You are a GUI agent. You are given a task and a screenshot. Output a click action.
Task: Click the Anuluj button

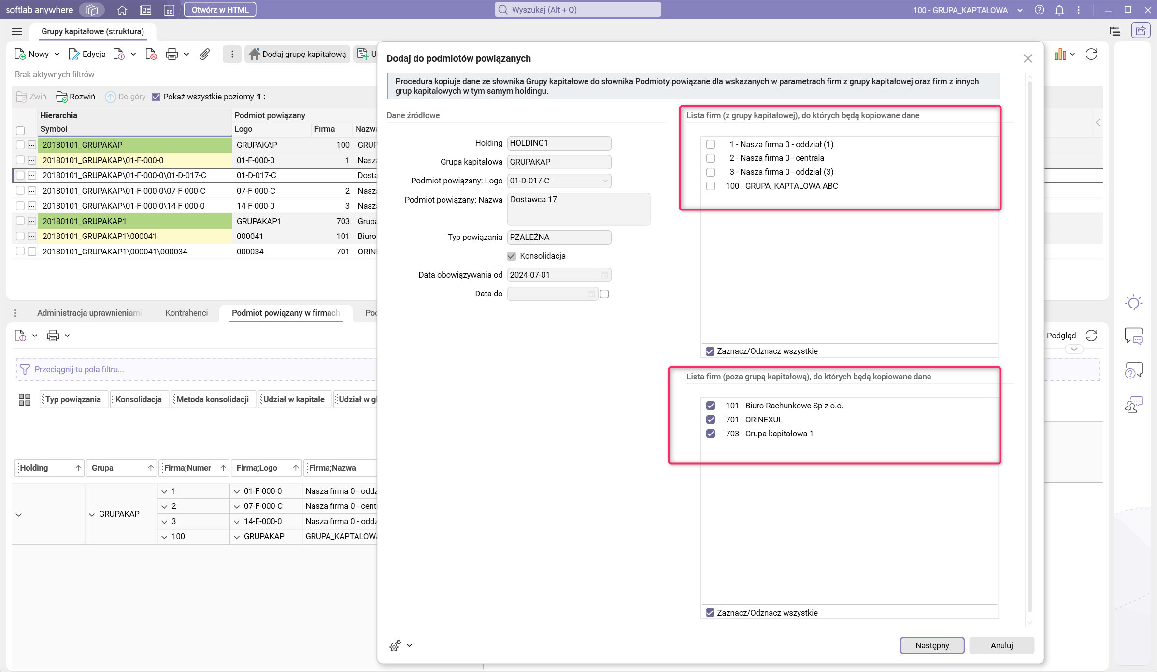click(1001, 645)
